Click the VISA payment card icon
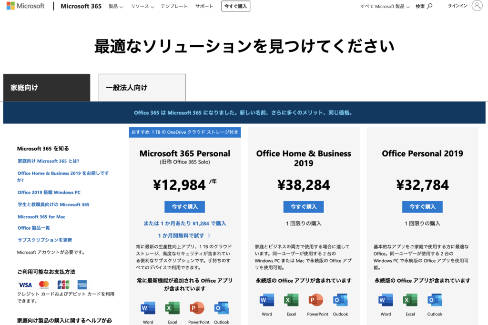This screenshot has width=488, height=325. (25, 284)
